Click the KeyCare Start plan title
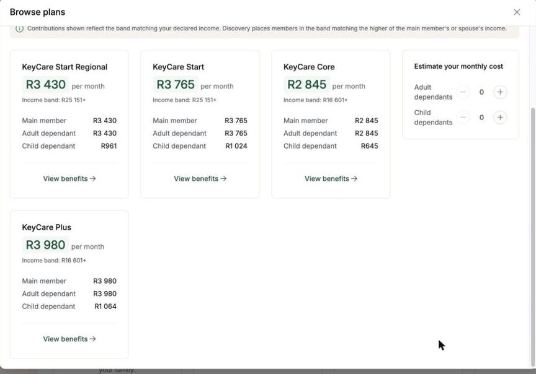The image size is (536, 374). pyautogui.click(x=179, y=67)
